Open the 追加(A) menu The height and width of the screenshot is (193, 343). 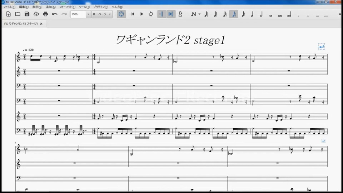pos(50,7)
